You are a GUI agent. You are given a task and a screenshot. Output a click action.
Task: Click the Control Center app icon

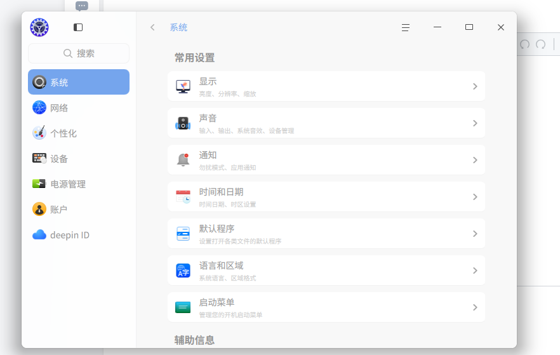[x=39, y=27]
